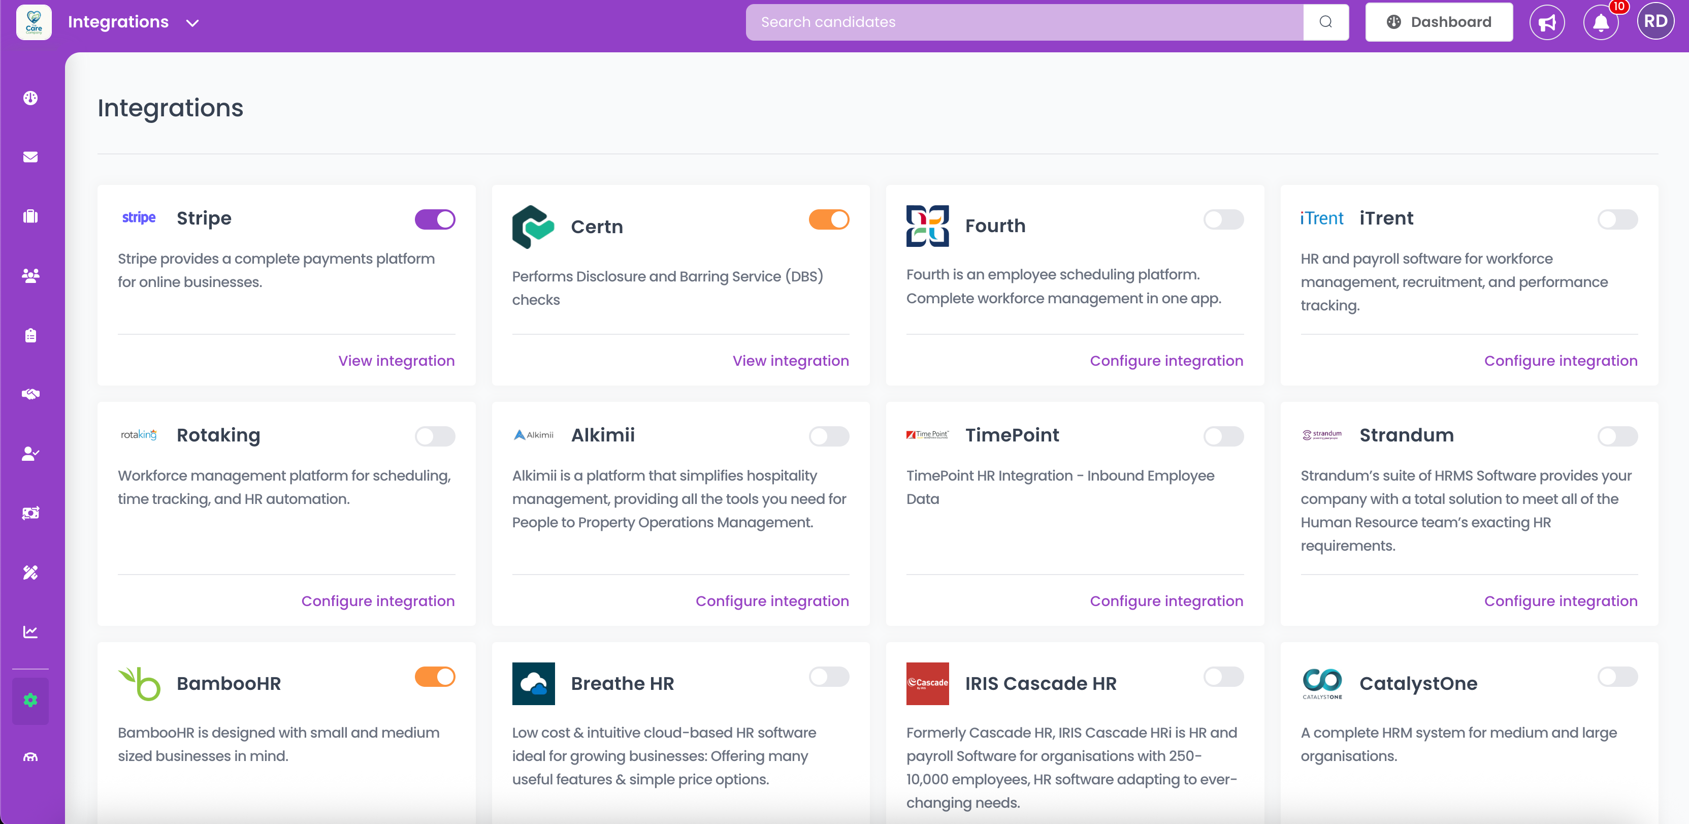Open the line chart reports icon in sidebar

pos(30,632)
